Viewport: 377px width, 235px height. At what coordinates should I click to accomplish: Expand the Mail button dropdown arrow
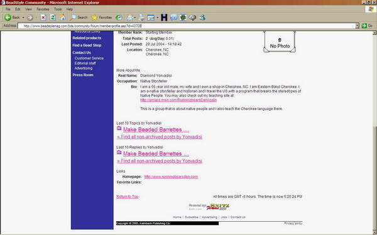coord(134,18)
